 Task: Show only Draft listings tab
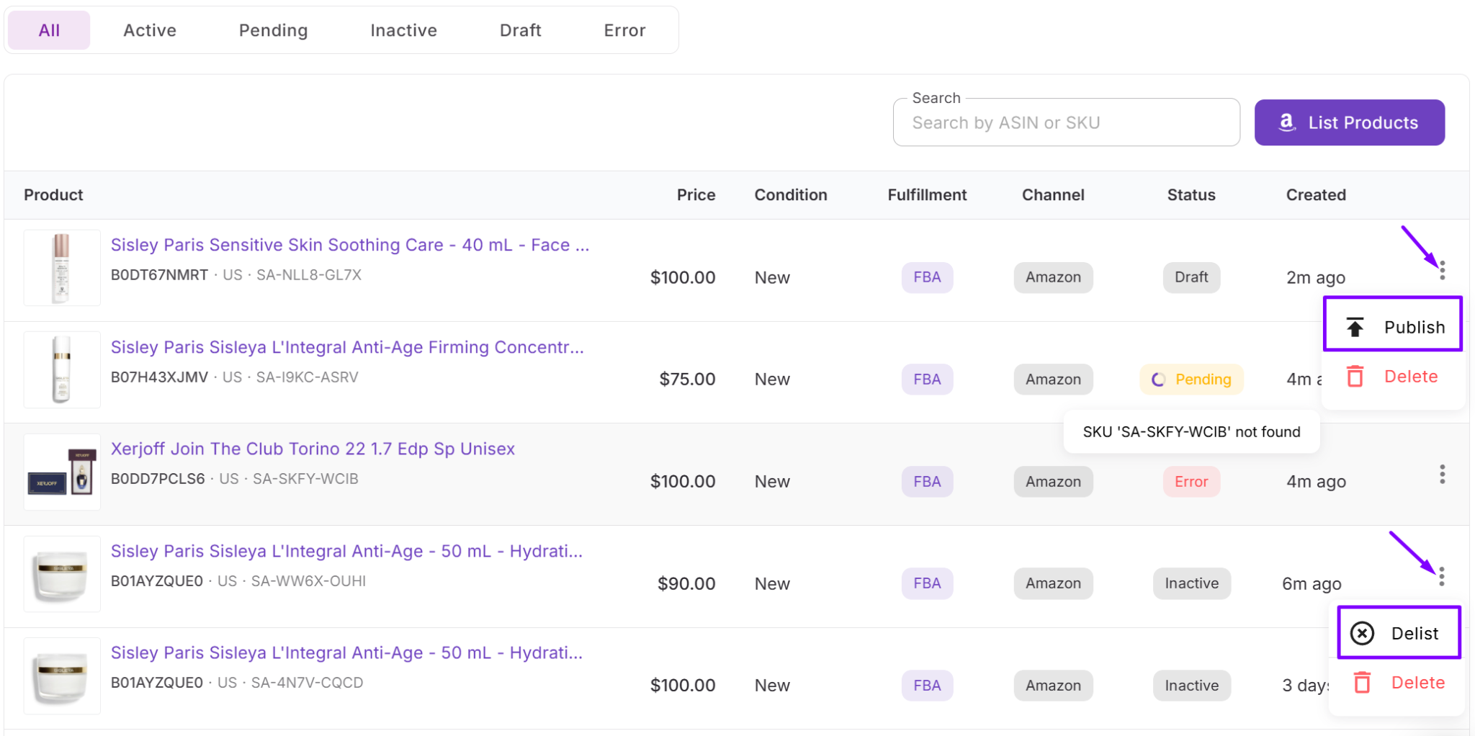[x=520, y=30]
